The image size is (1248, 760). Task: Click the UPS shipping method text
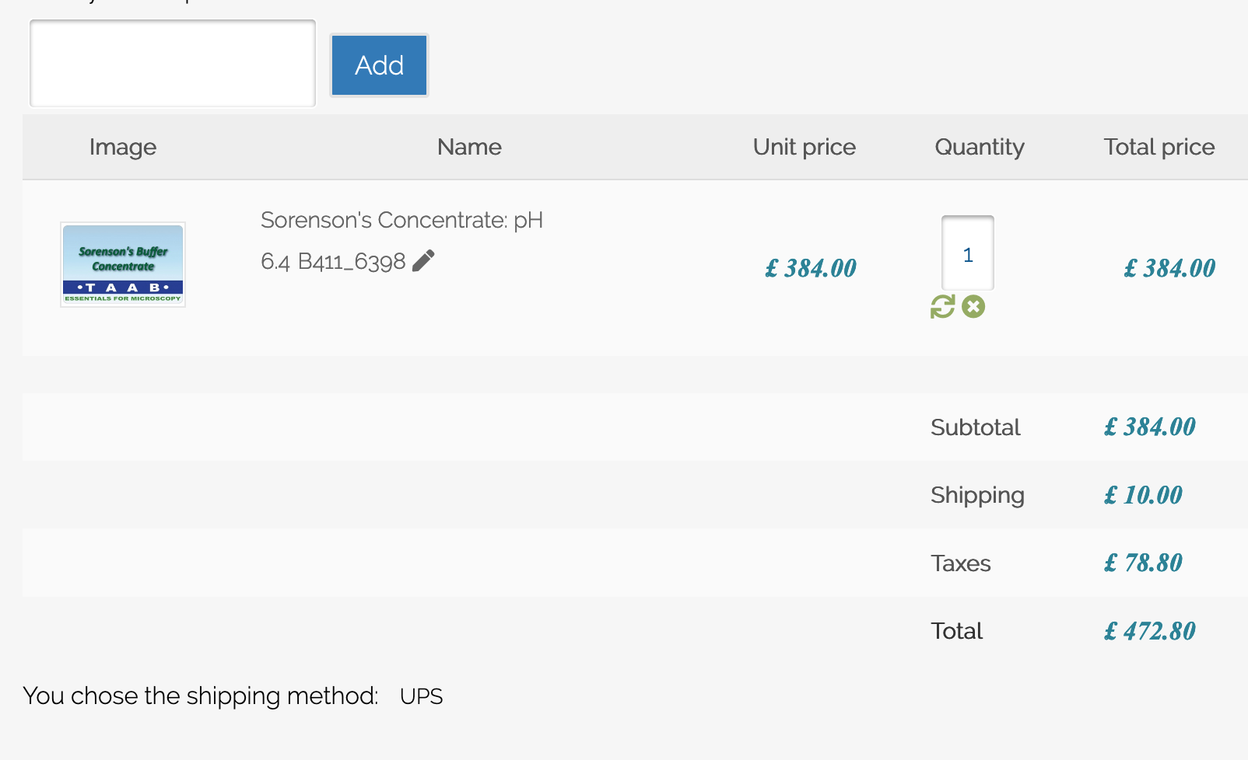click(421, 696)
